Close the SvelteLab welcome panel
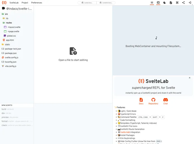Screen dimensions: 194x144 pos(189,78)
